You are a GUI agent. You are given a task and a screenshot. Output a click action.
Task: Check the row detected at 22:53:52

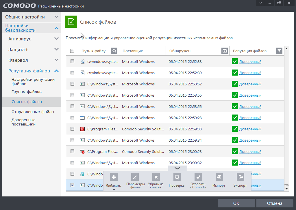pyautogui.click(x=72, y=84)
